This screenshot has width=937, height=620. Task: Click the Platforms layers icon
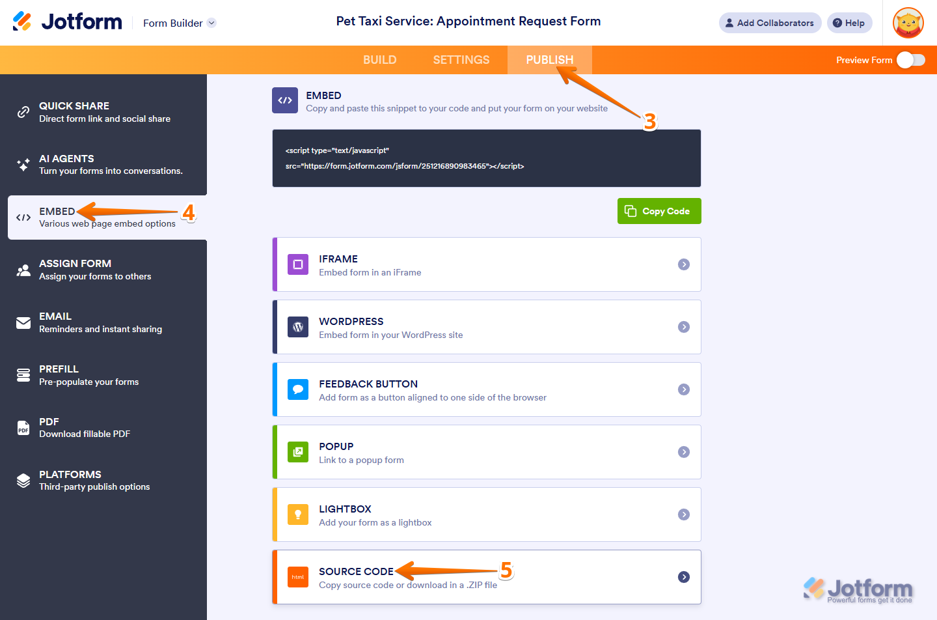tap(23, 481)
